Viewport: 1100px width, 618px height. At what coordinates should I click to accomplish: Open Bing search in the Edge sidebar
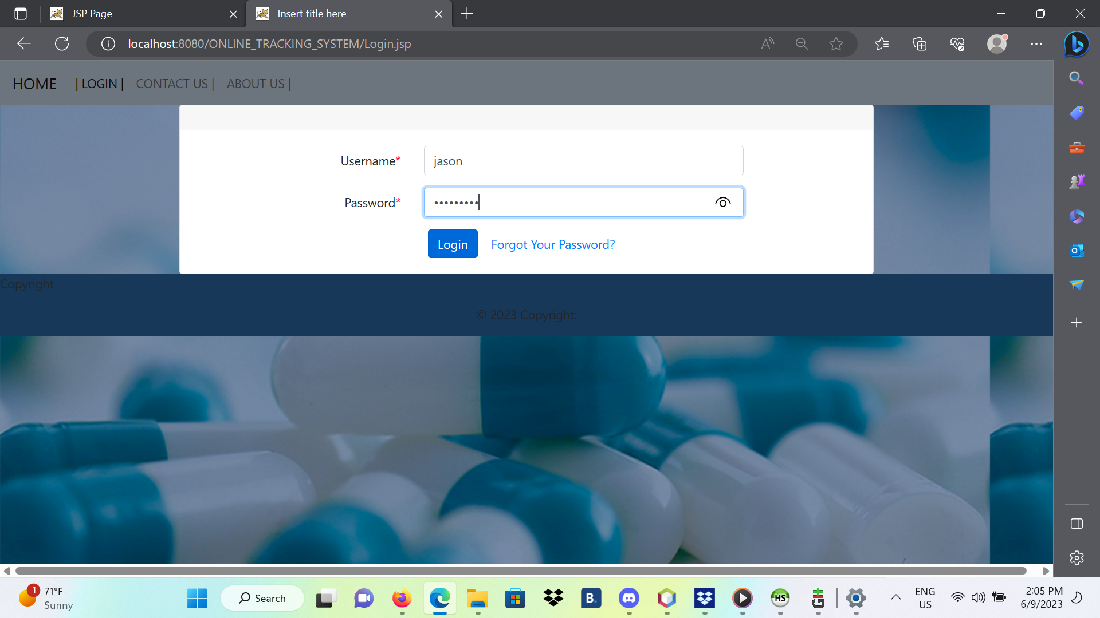click(x=1076, y=78)
